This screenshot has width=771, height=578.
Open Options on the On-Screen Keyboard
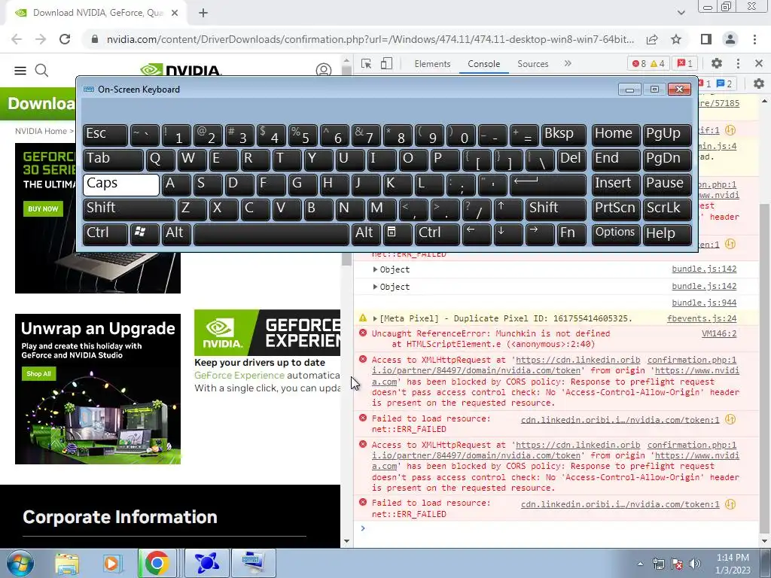(616, 235)
